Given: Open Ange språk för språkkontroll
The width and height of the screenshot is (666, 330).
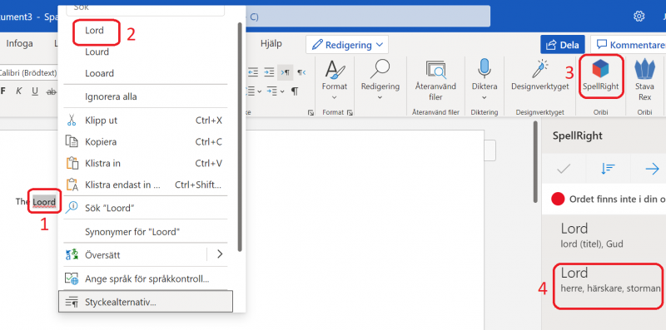Looking at the screenshot, I should tap(146, 278).
